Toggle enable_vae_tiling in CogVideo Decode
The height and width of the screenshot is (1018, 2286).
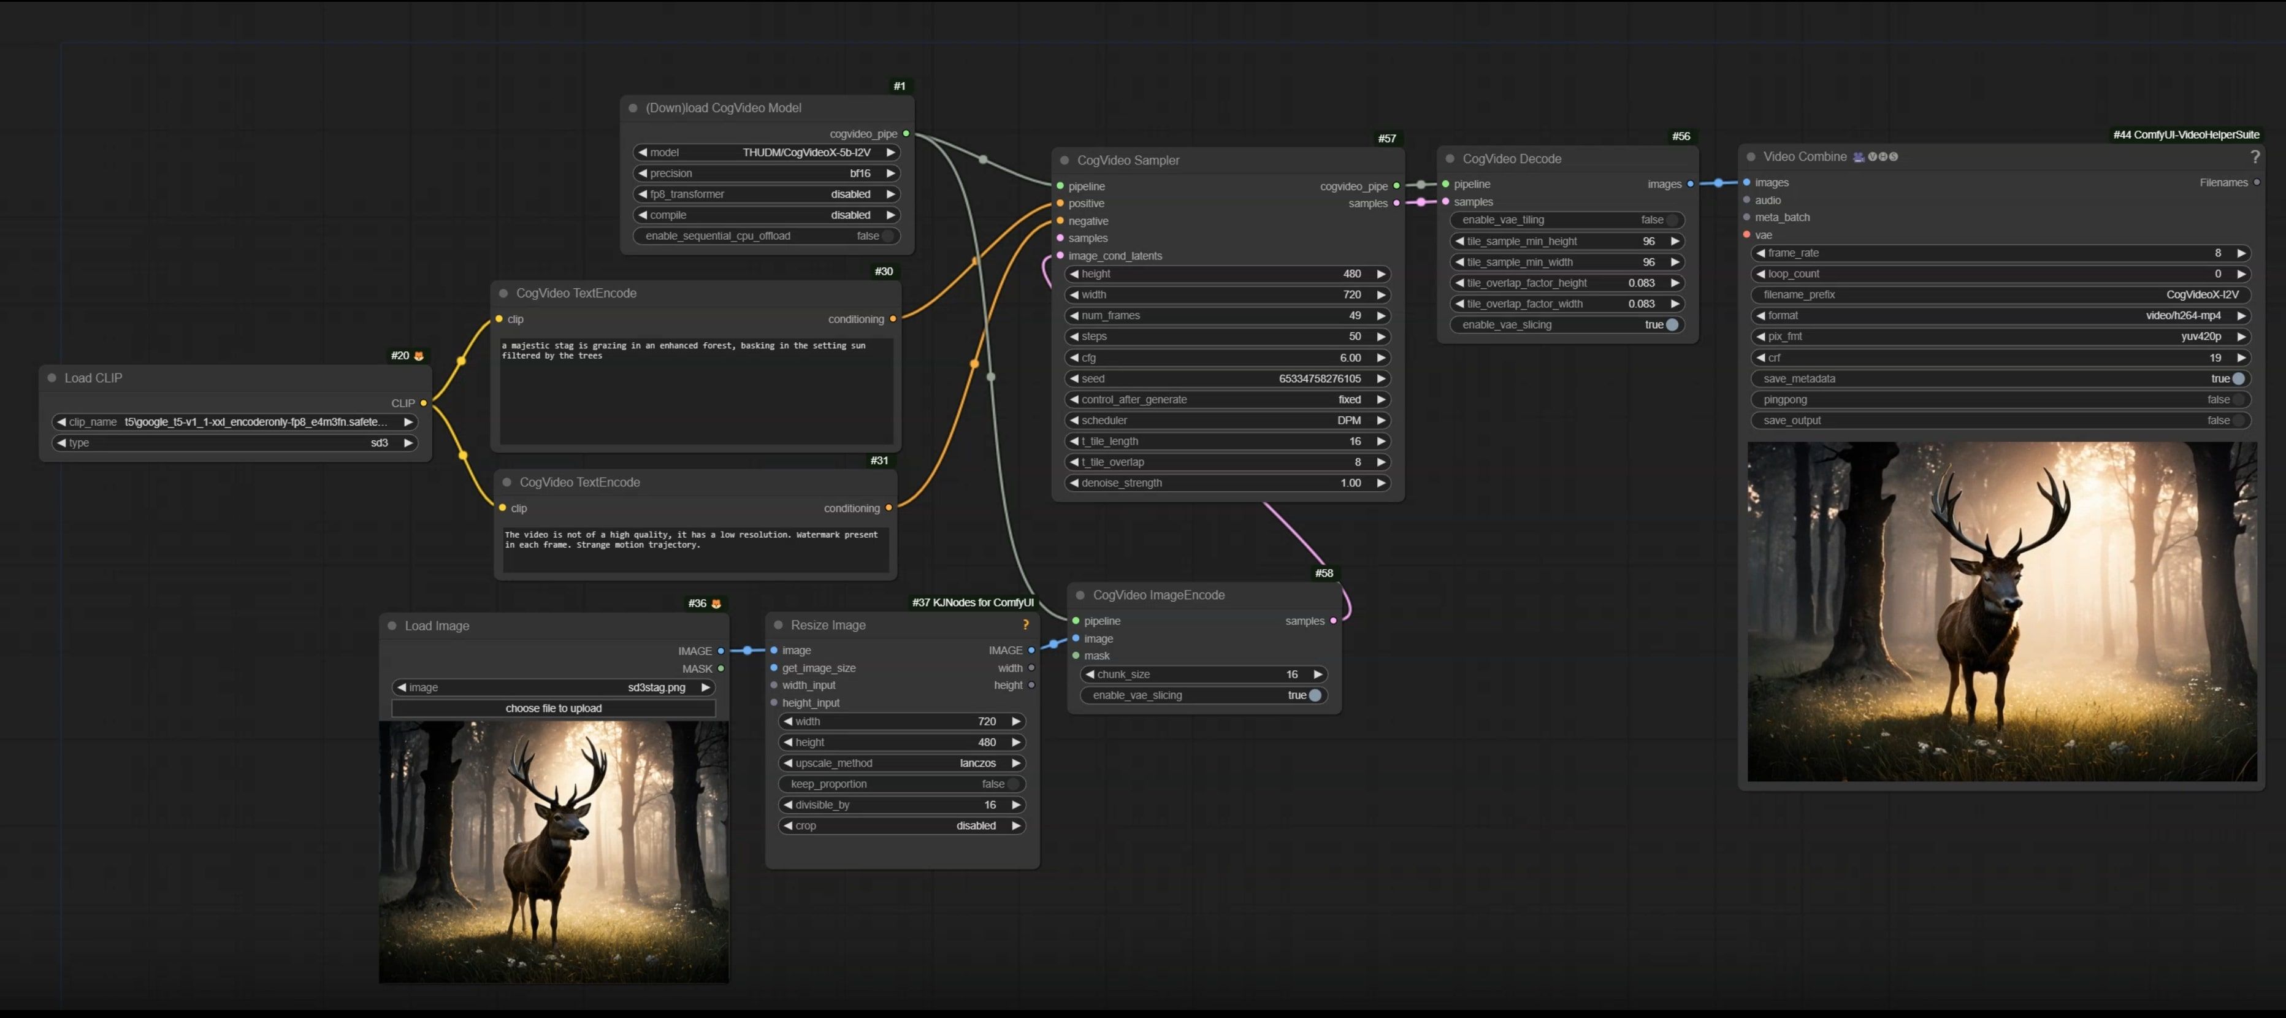point(1566,220)
